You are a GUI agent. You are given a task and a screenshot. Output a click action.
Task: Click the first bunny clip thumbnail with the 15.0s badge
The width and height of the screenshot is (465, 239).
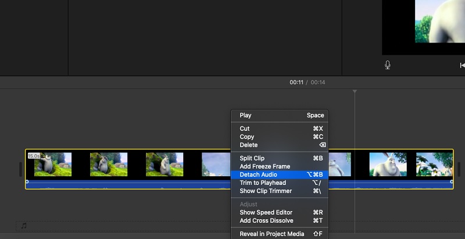coord(53,164)
